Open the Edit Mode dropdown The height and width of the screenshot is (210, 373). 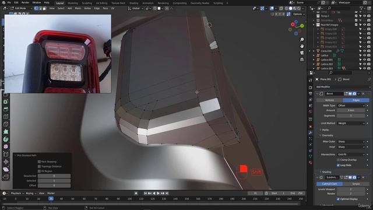pos(21,8)
